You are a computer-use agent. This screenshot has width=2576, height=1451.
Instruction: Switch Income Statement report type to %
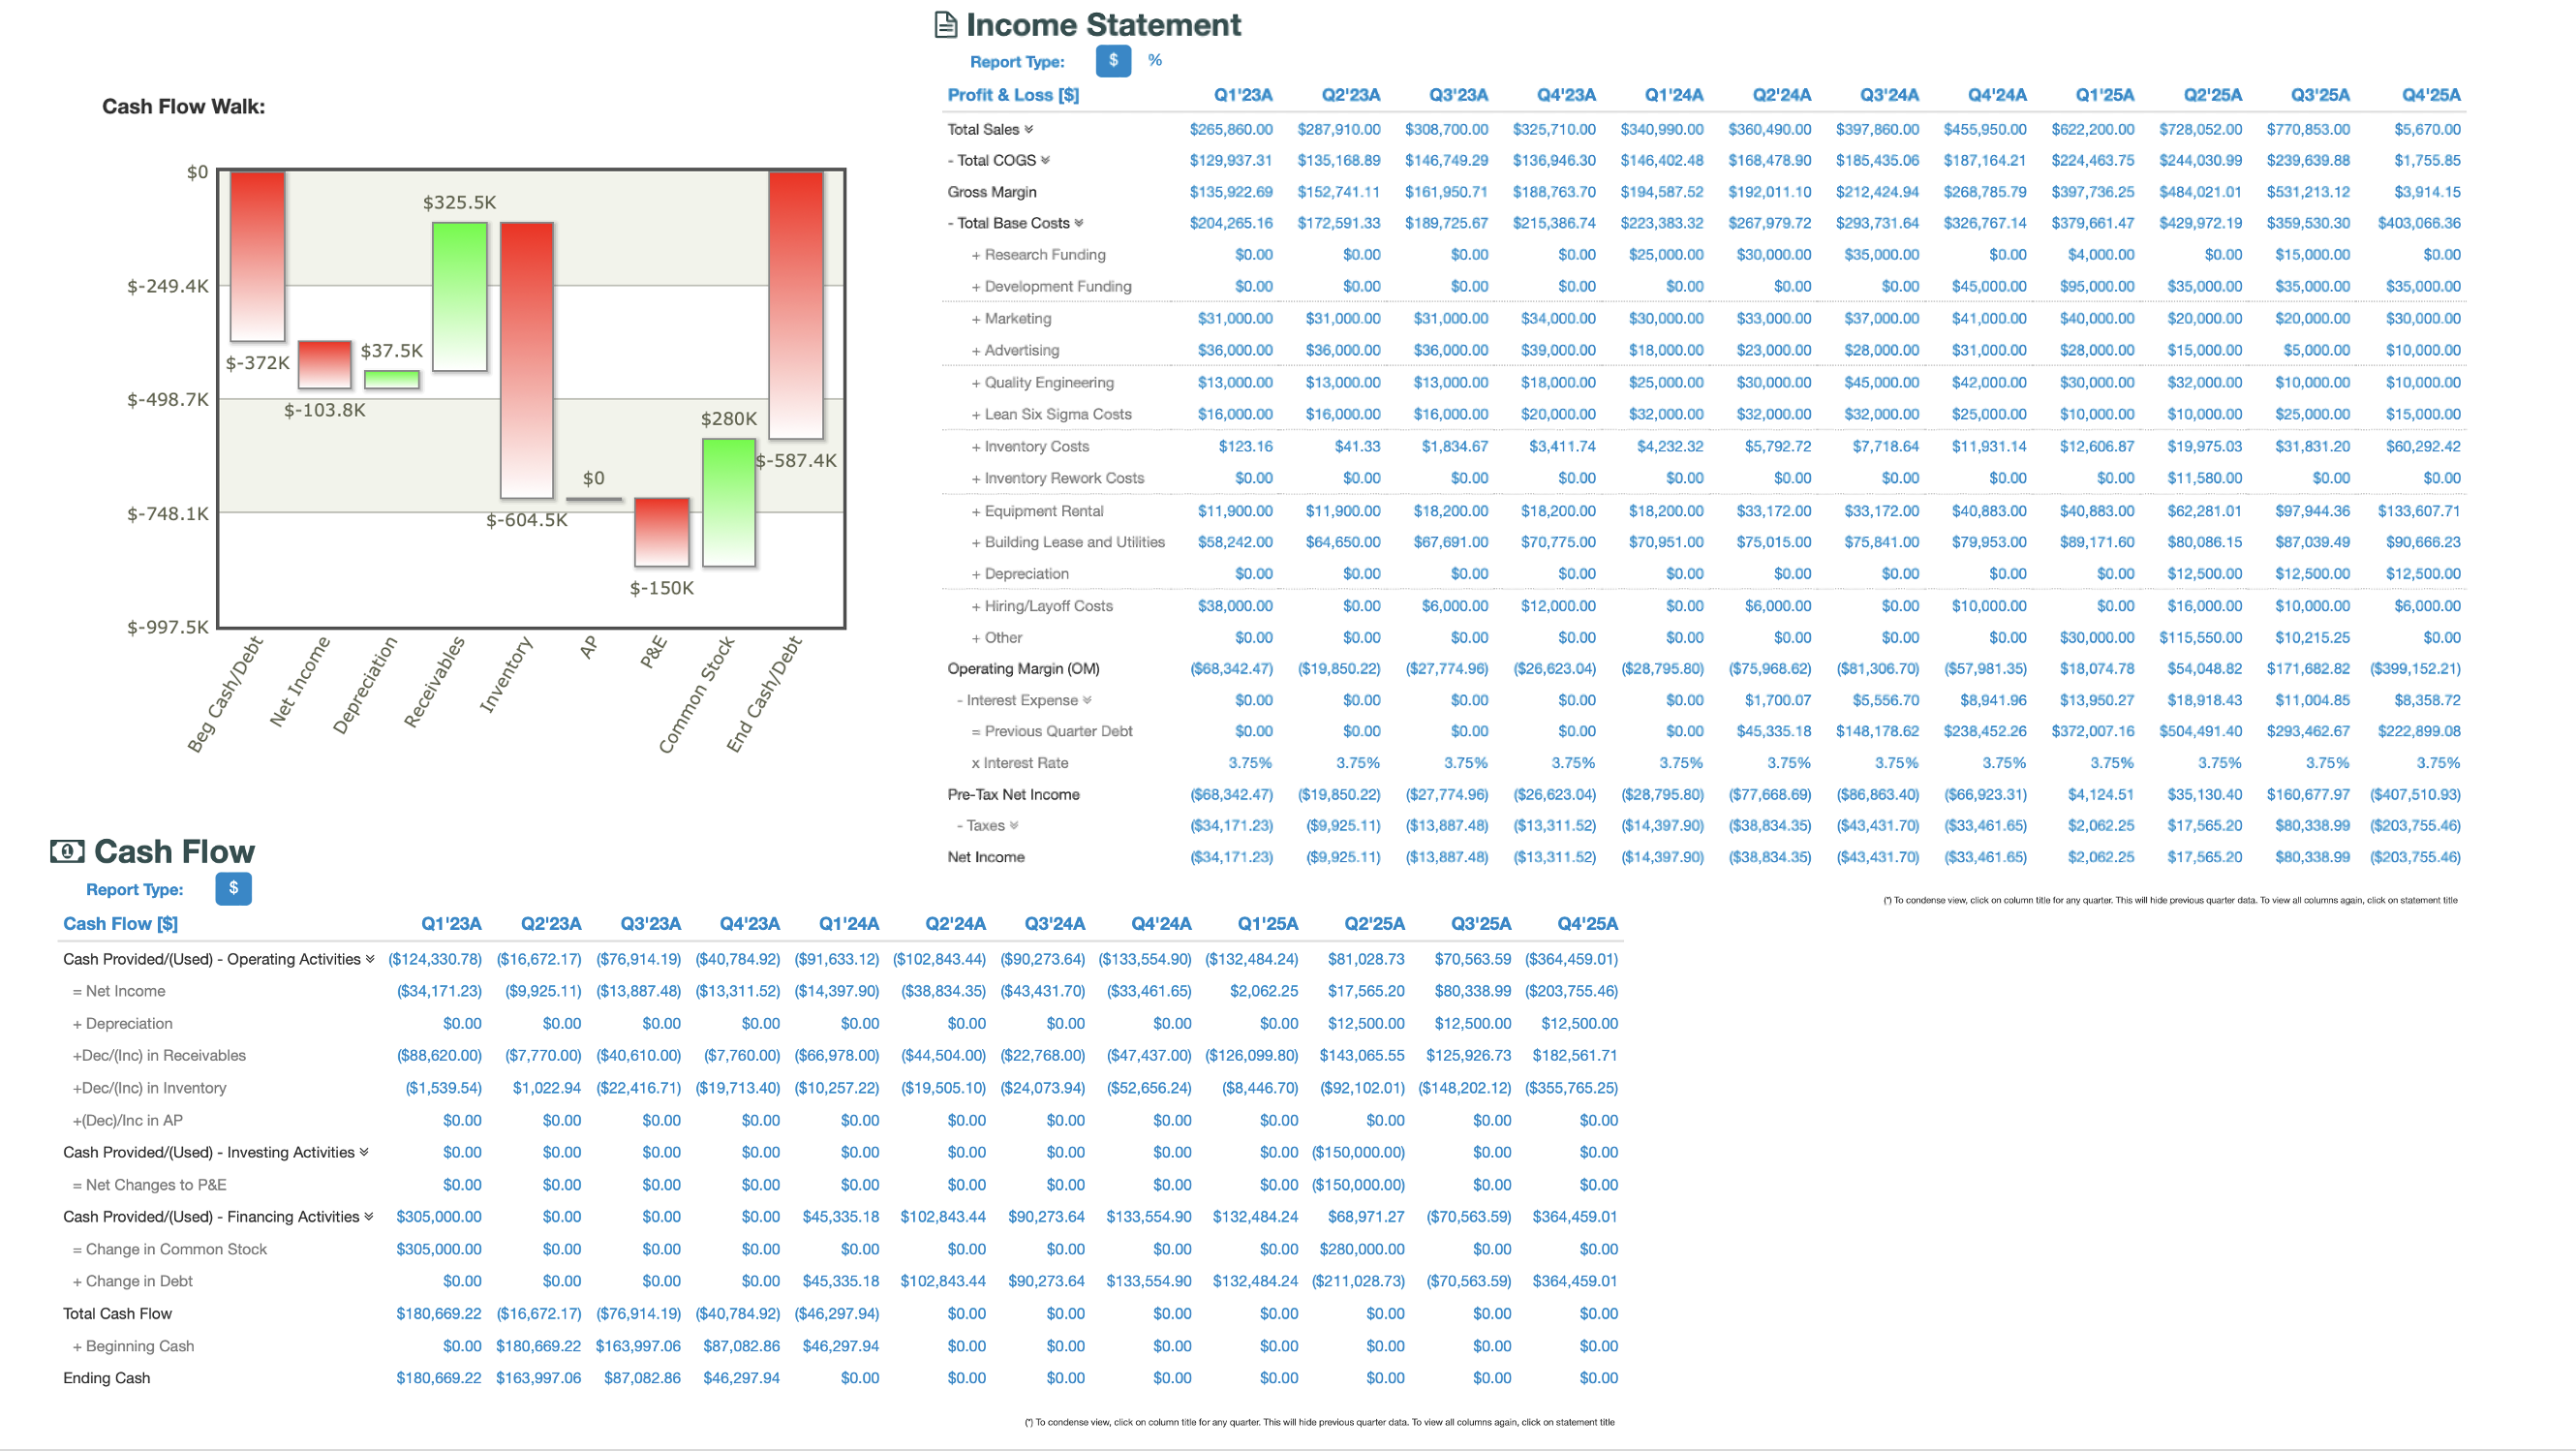(x=1155, y=61)
